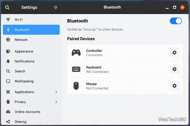The image size is (190, 126).
Task: Click the mouse device icon in paired list
Action: click(x=76, y=86)
